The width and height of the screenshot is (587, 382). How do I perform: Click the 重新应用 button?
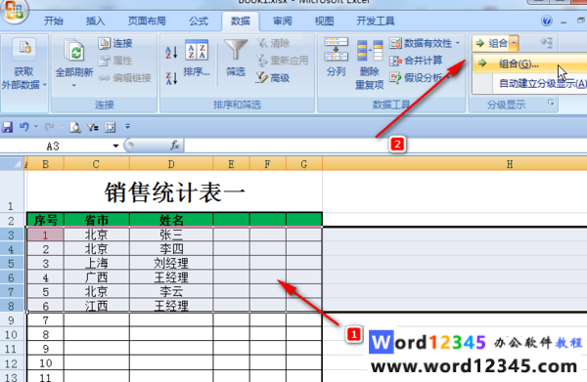click(x=283, y=61)
